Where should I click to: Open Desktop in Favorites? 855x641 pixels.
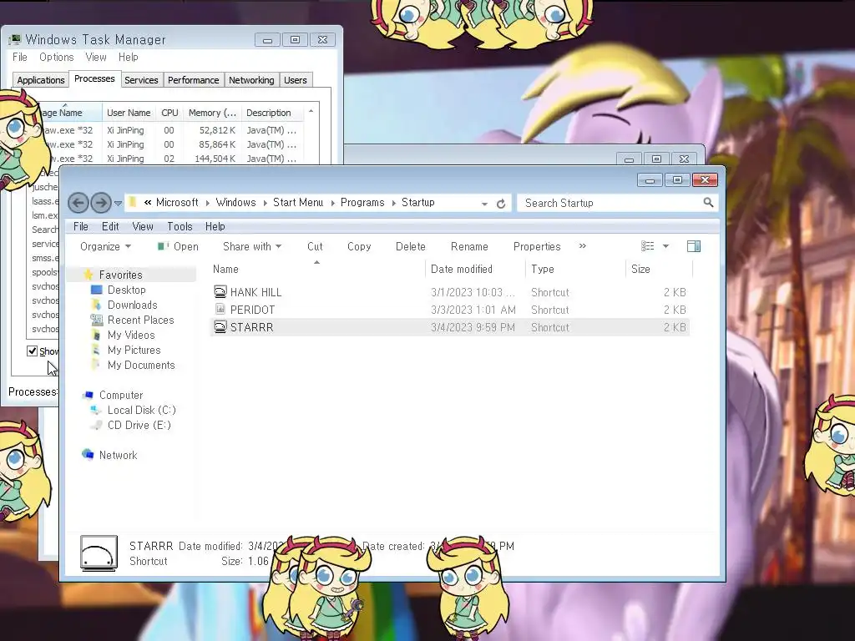127,290
